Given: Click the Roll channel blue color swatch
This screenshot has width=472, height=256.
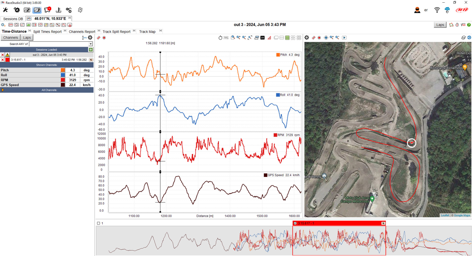Looking at the screenshot, I should tap(63, 75).
